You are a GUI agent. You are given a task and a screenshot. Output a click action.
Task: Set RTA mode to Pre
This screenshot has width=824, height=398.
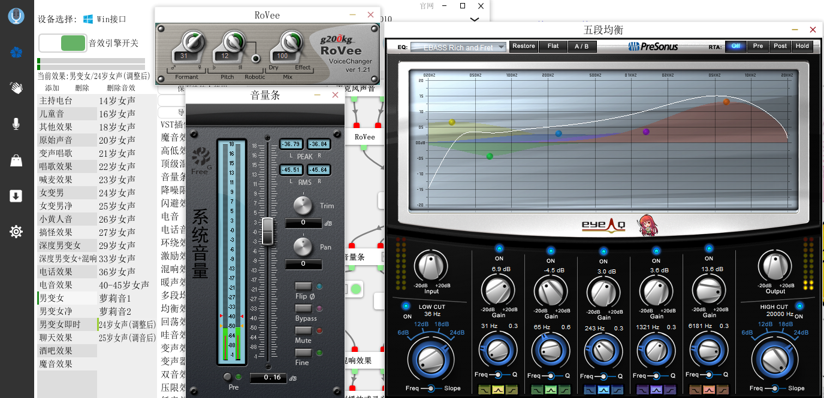(x=758, y=46)
